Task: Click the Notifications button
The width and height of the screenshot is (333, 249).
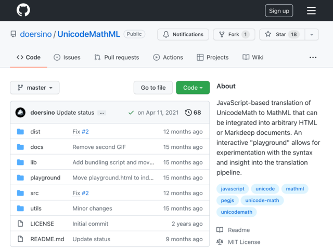Action: (183, 34)
